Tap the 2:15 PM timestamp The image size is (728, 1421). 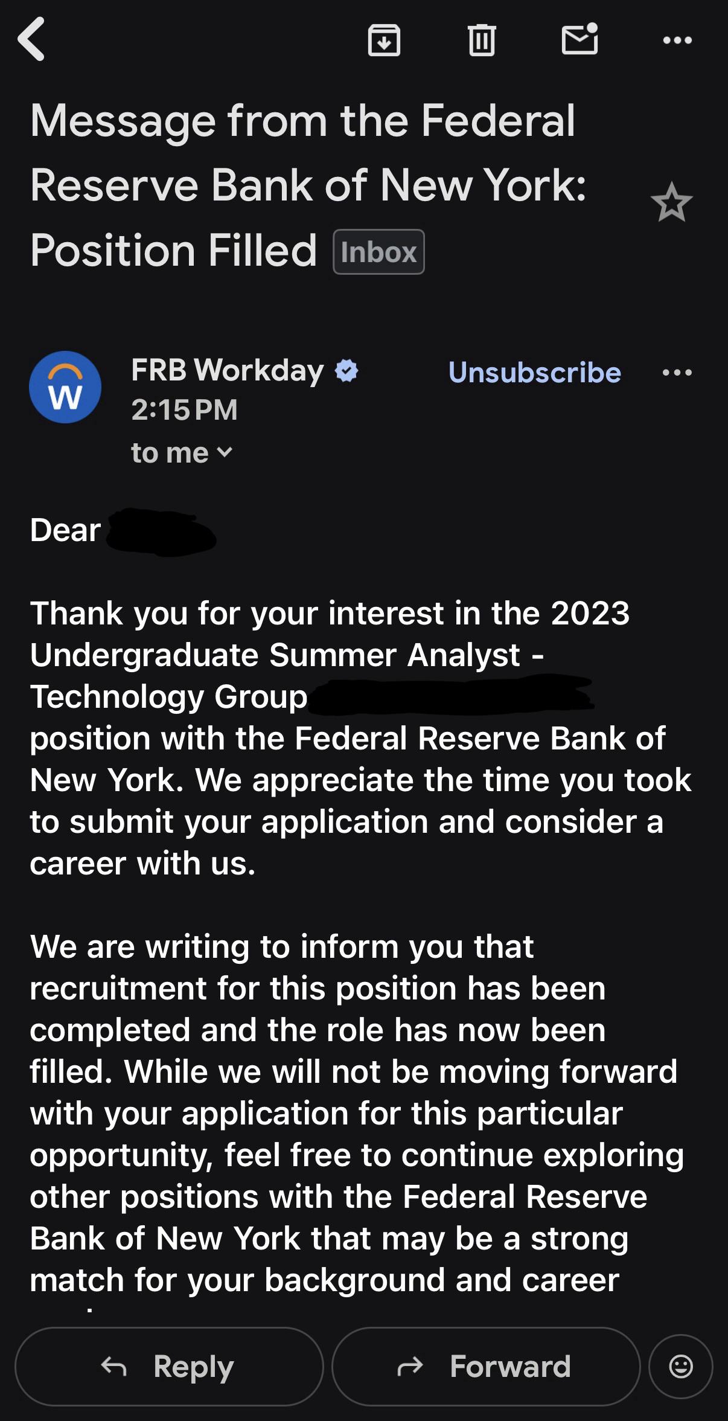click(x=185, y=410)
